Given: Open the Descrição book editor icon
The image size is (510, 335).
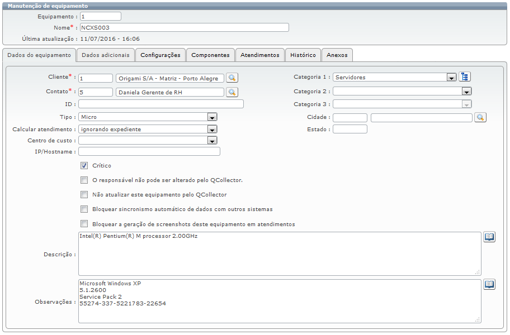Looking at the screenshot, I should coord(489,237).
